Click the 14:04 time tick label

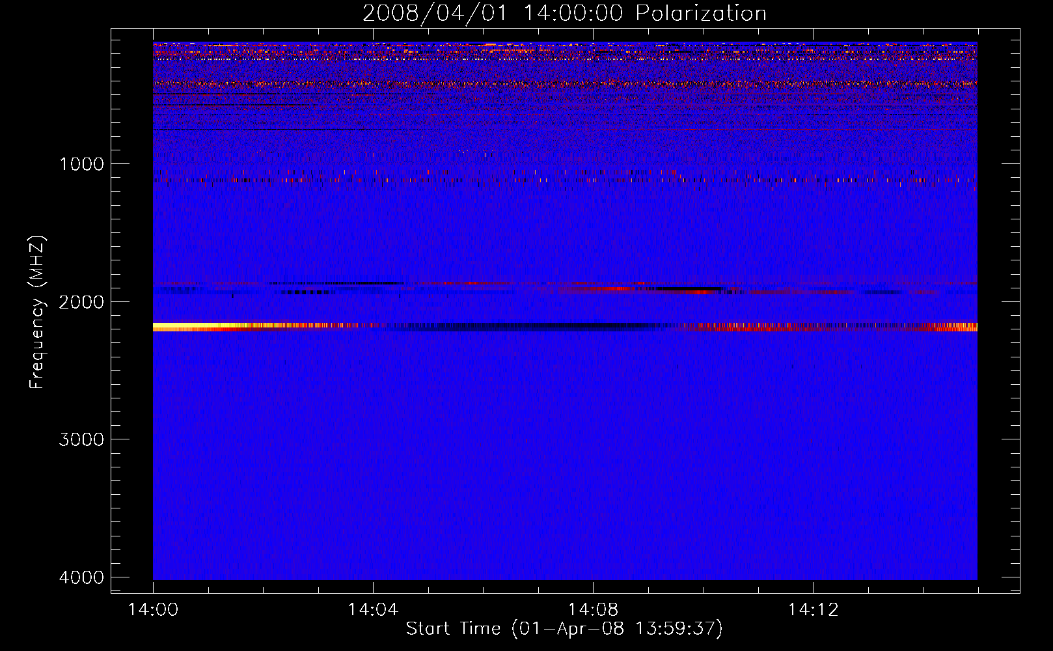(x=373, y=609)
